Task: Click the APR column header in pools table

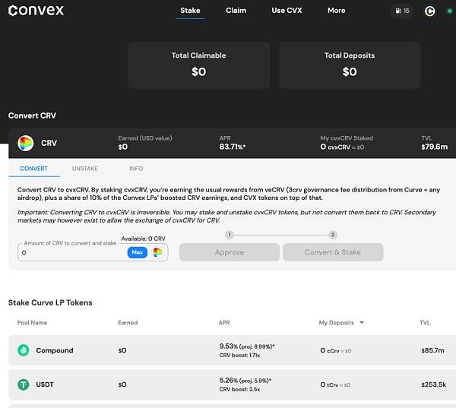Action: (x=224, y=322)
